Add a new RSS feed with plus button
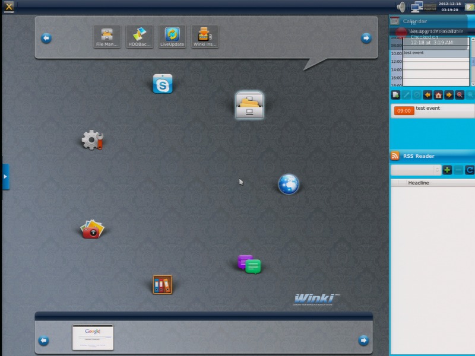Viewport: 475px width, 356px height. 447,170
